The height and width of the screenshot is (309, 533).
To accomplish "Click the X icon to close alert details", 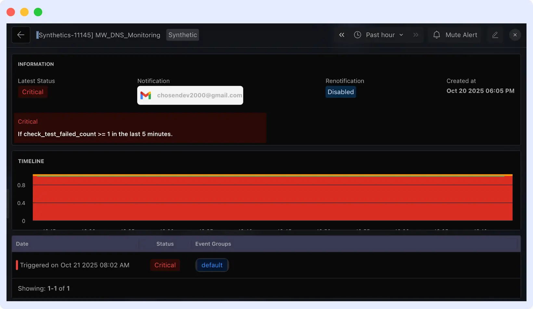I will (515, 35).
